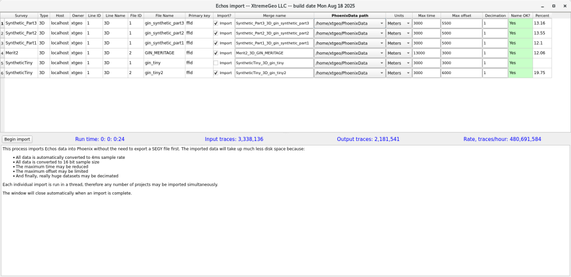Open Units dropdown for gin_tiny2 row

coord(399,73)
